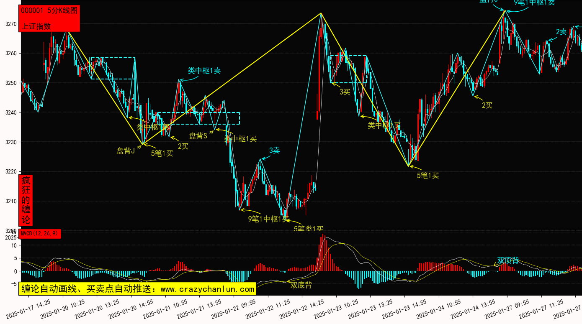Click the 3270 price axis label

click(x=11, y=24)
